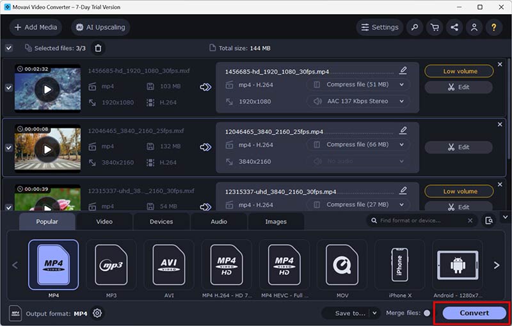Click Low volume for the 1456685-hd file

459,71
